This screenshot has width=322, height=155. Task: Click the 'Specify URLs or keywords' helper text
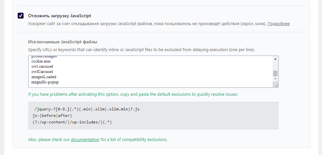click(141, 50)
